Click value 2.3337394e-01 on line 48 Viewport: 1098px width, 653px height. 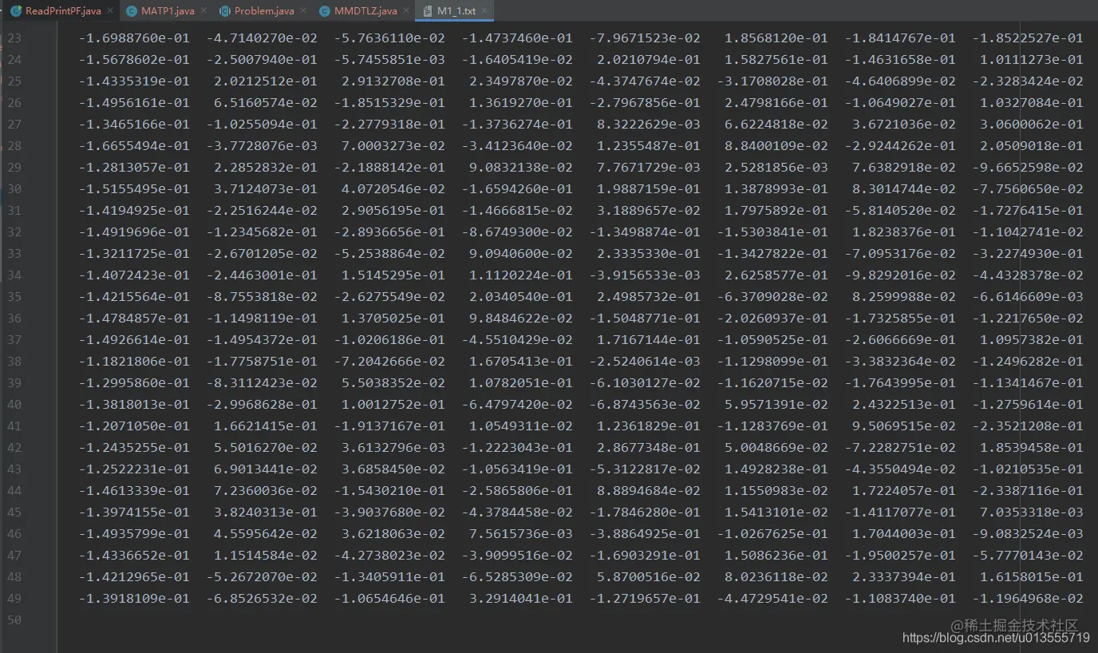[904, 577]
